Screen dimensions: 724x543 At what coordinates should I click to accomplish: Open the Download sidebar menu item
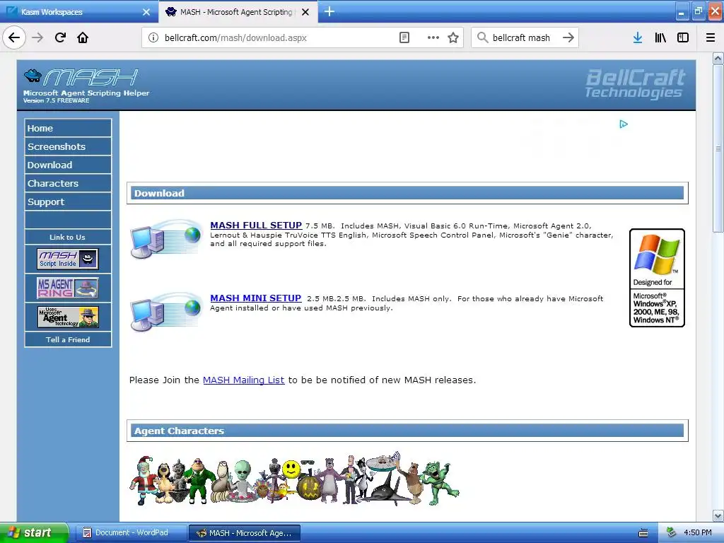coord(68,165)
